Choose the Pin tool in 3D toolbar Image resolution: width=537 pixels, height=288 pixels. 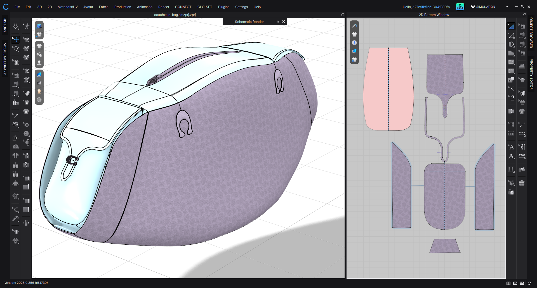click(x=15, y=115)
